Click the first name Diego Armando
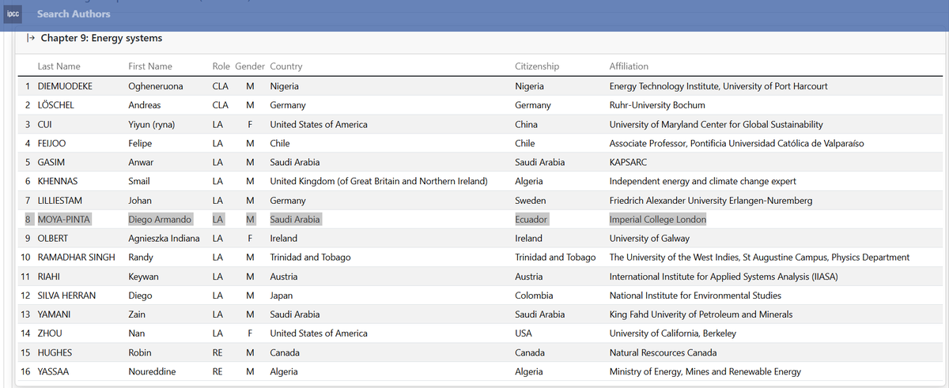The image size is (949, 388). tap(161, 219)
